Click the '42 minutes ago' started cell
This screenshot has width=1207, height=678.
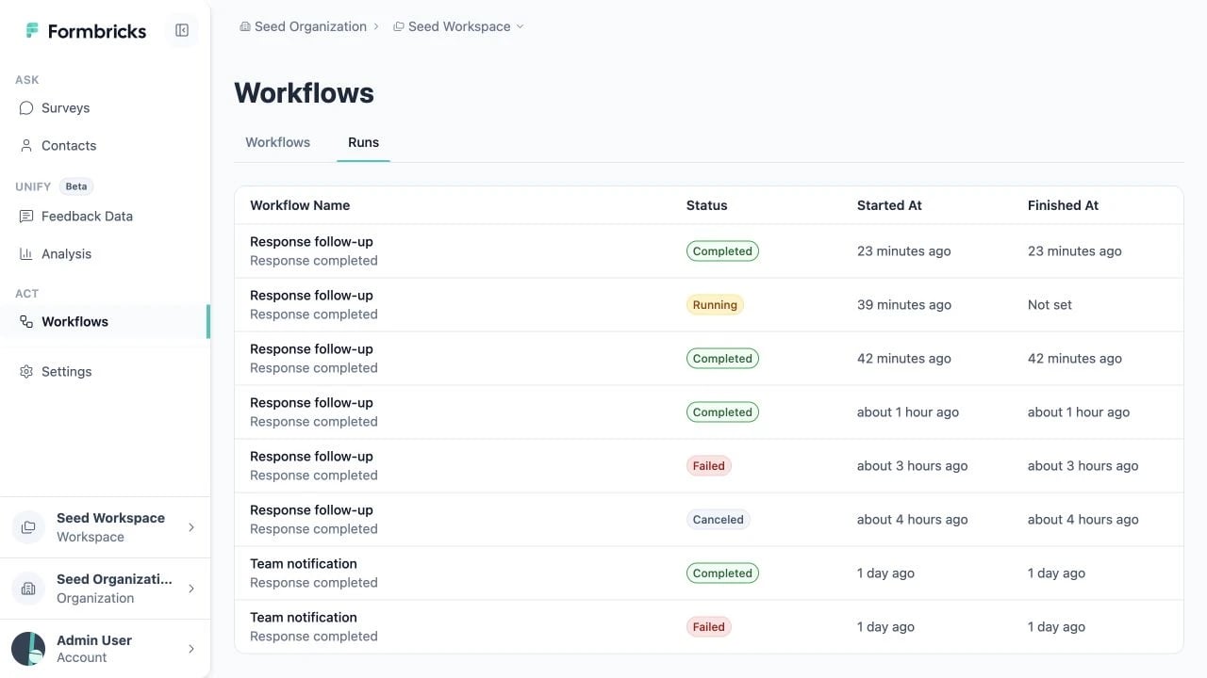tap(903, 359)
